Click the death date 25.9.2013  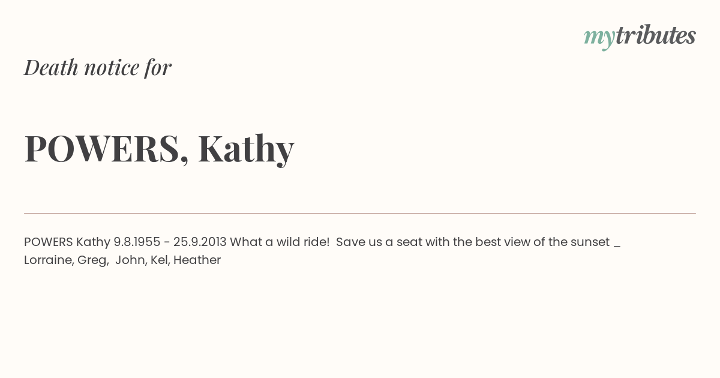click(x=200, y=242)
